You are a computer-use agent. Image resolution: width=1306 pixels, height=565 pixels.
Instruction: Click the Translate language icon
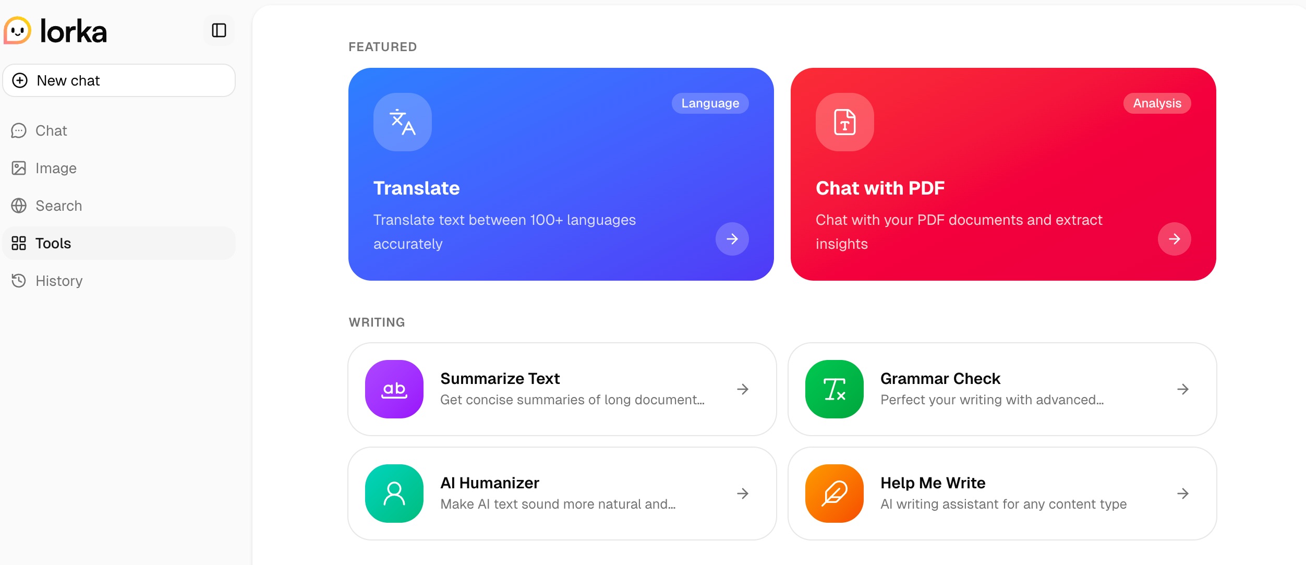[x=402, y=122]
